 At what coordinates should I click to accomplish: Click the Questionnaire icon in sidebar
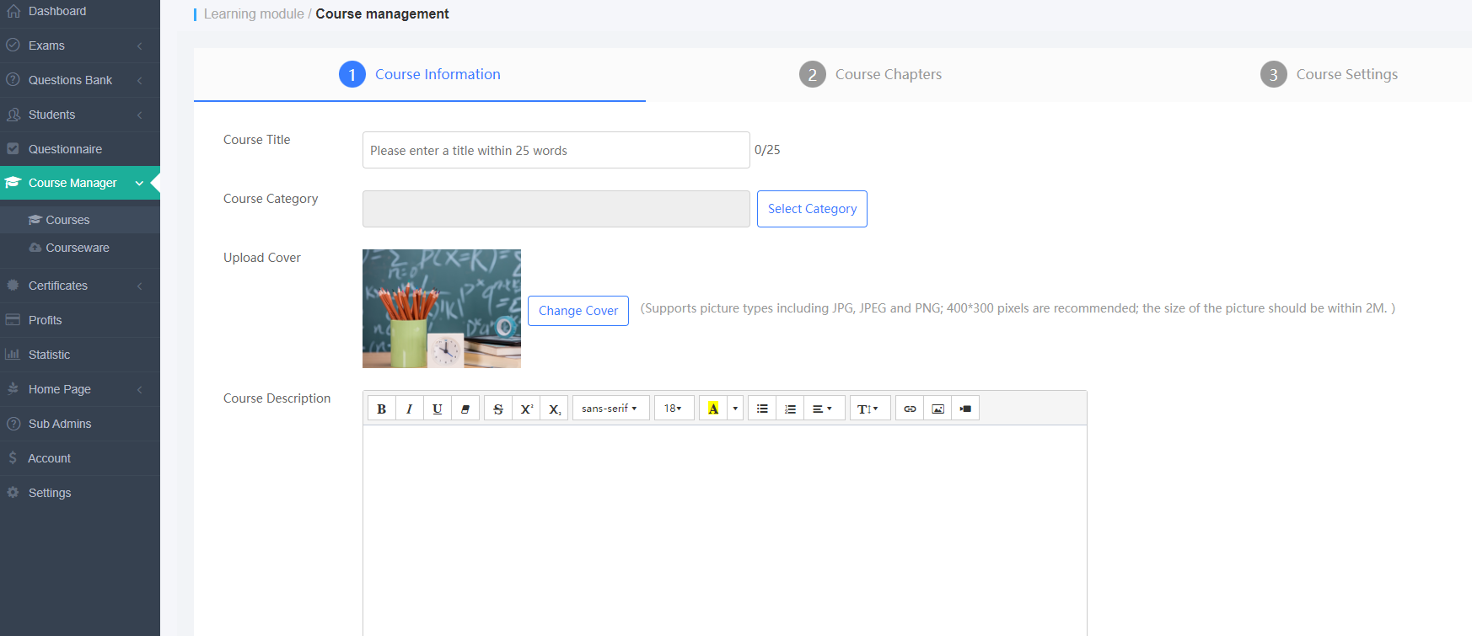click(x=13, y=149)
